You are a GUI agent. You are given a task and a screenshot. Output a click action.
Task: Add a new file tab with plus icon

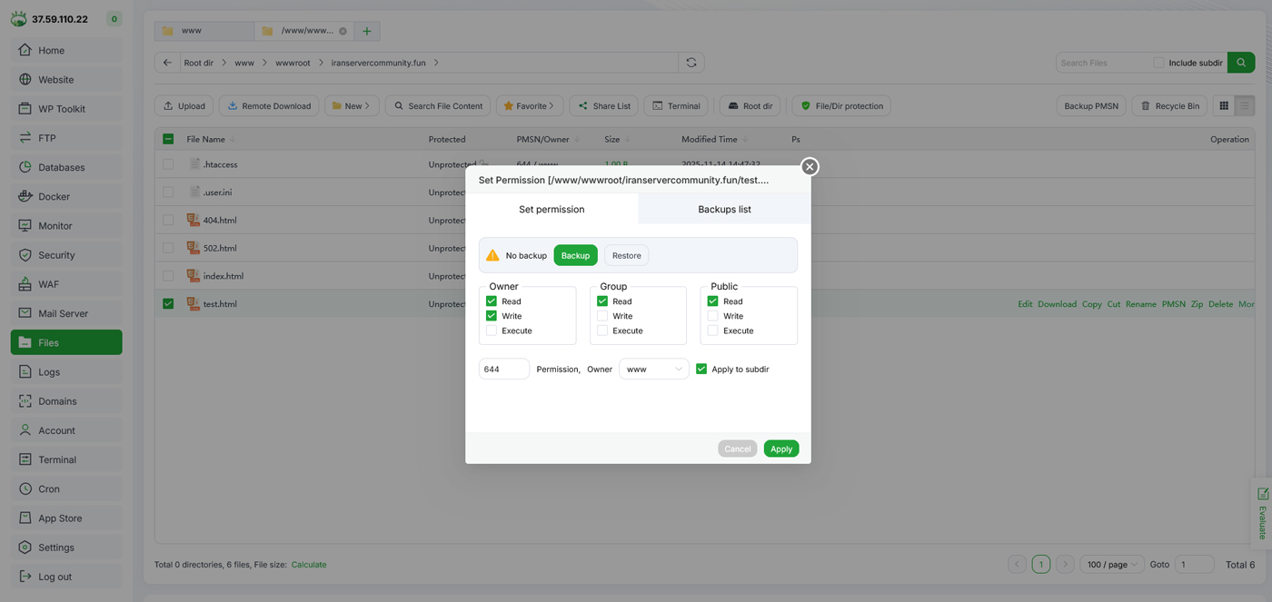coord(367,31)
